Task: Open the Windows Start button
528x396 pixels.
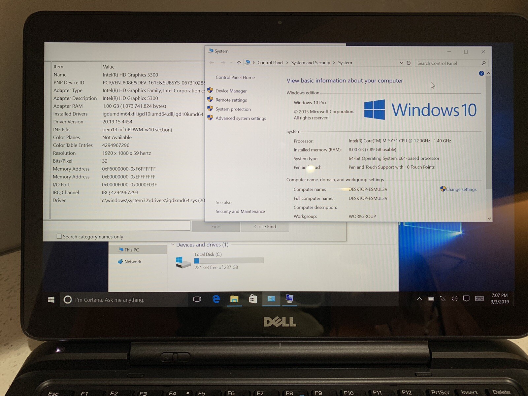Action: [x=51, y=299]
